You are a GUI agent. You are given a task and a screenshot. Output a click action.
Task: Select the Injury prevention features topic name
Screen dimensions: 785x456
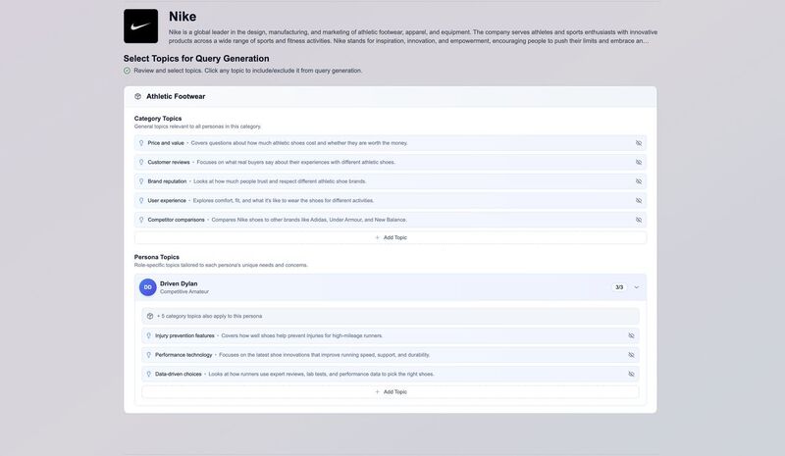point(184,335)
